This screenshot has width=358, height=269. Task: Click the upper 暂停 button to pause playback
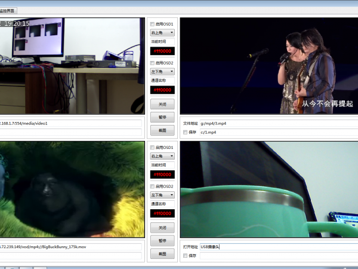click(162, 117)
